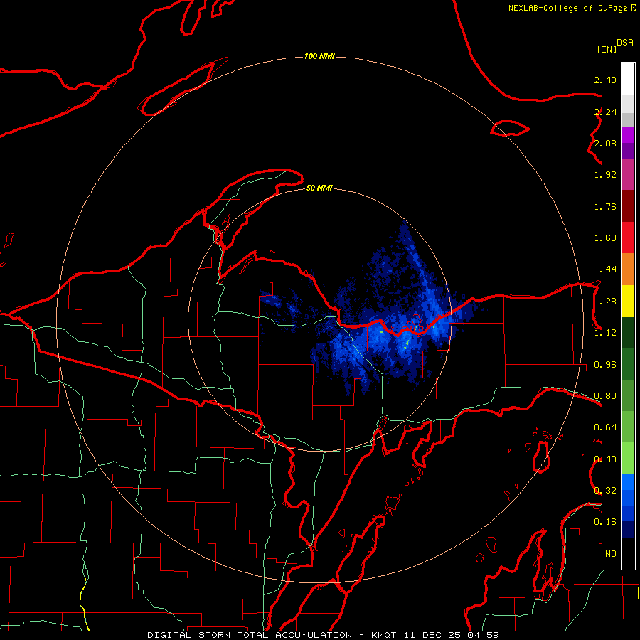Click the 0.16 legend value

605,522
